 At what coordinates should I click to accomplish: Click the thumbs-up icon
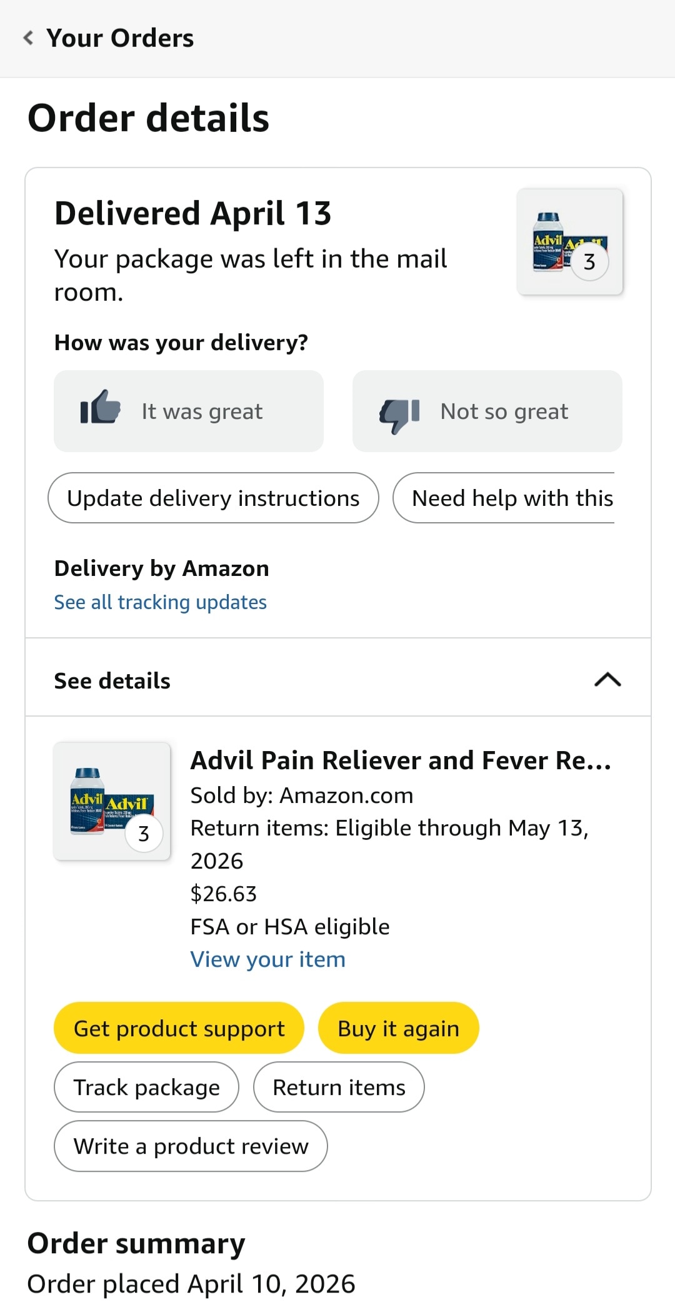coord(101,407)
